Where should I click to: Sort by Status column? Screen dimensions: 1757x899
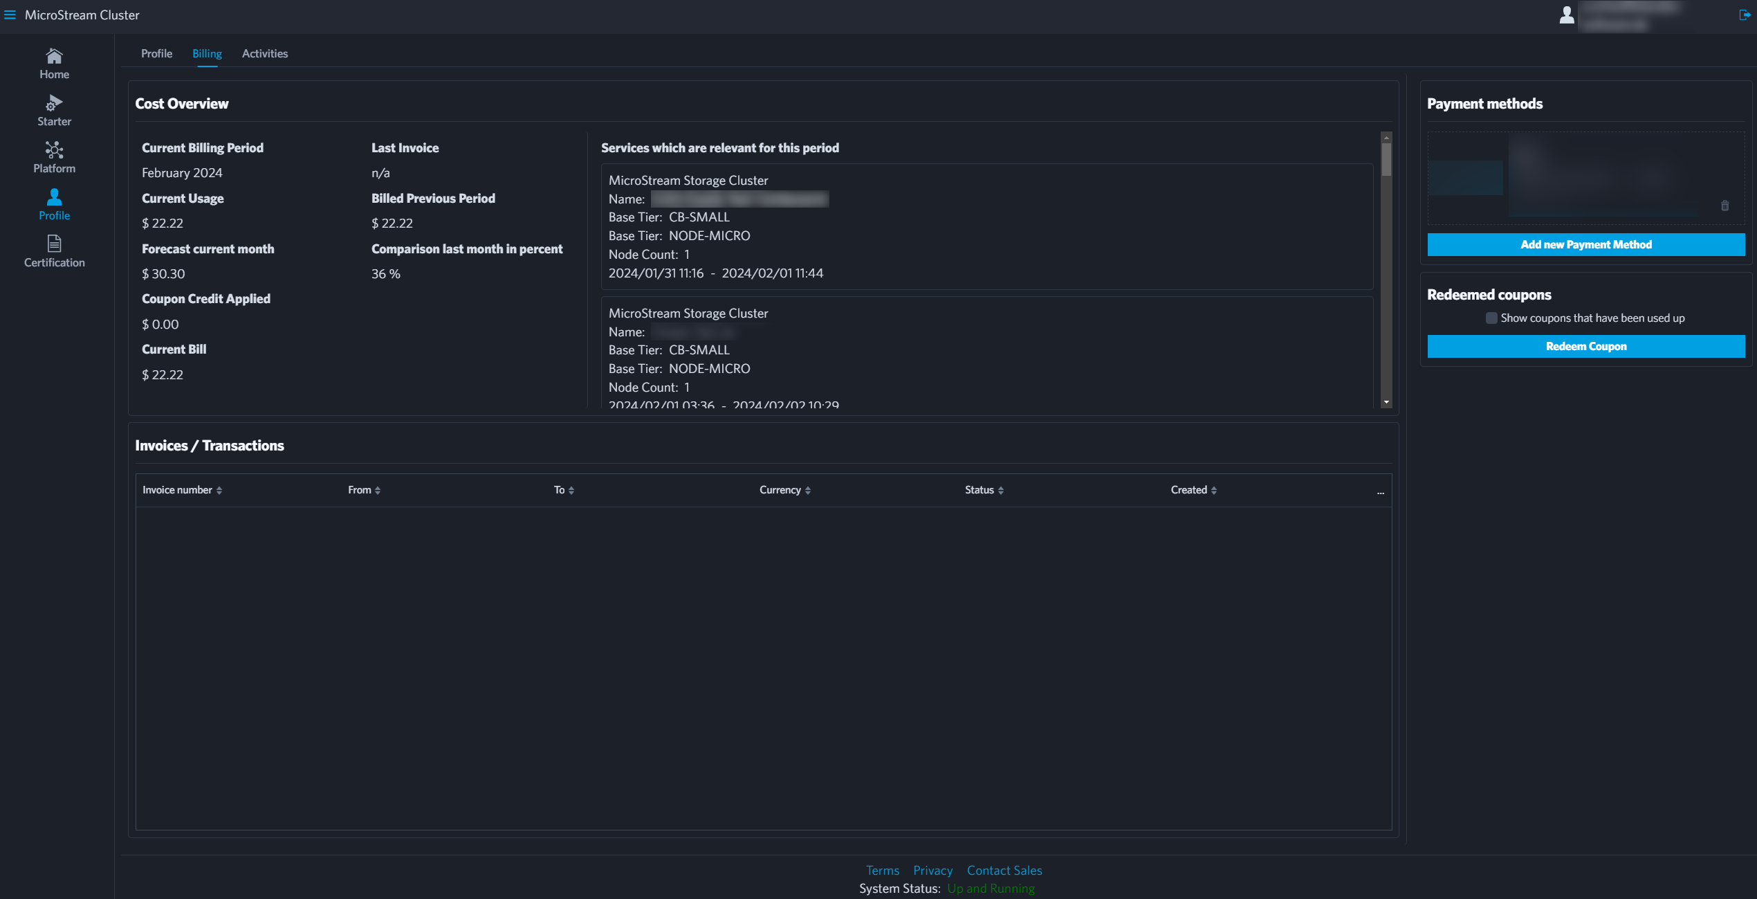pos(984,489)
